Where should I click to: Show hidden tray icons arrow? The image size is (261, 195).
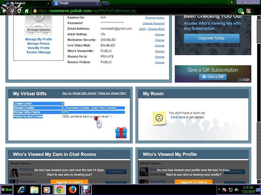[x=219, y=189]
